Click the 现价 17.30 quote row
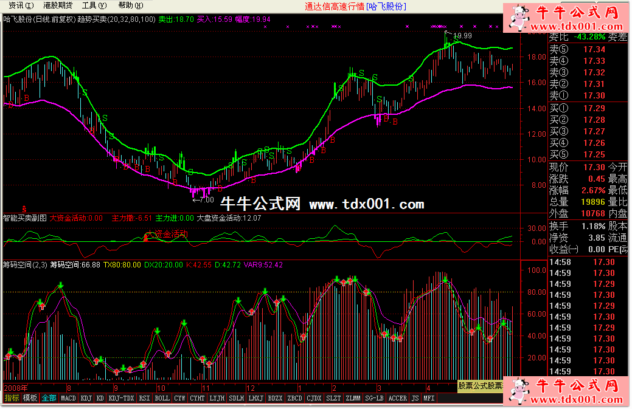 click(x=578, y=167)
